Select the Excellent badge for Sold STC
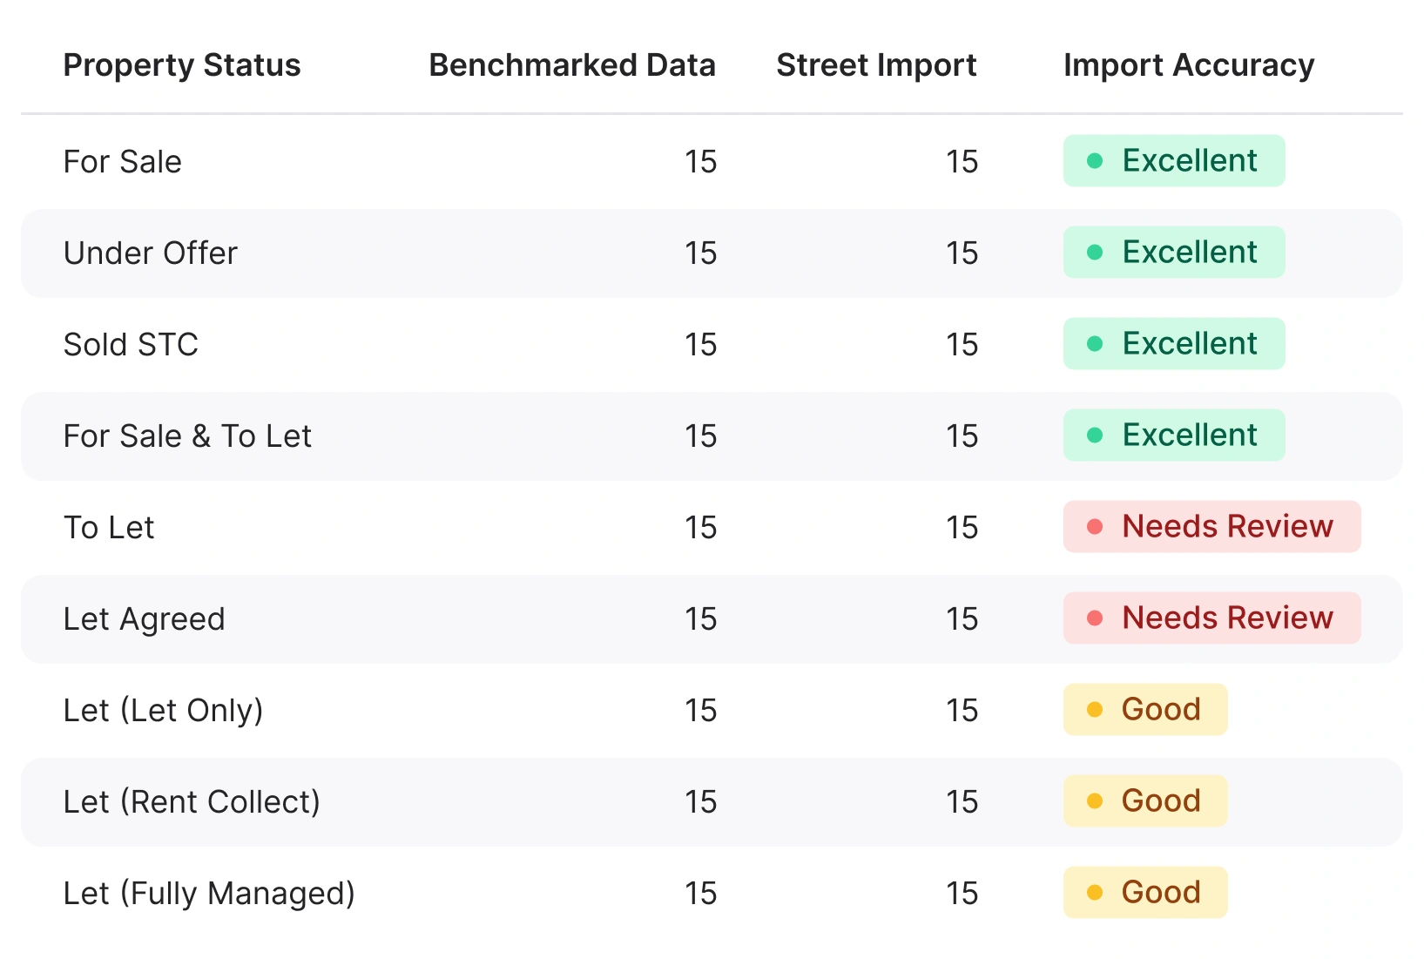This screenshot has height=959, width=1424. coord(1173,344)
